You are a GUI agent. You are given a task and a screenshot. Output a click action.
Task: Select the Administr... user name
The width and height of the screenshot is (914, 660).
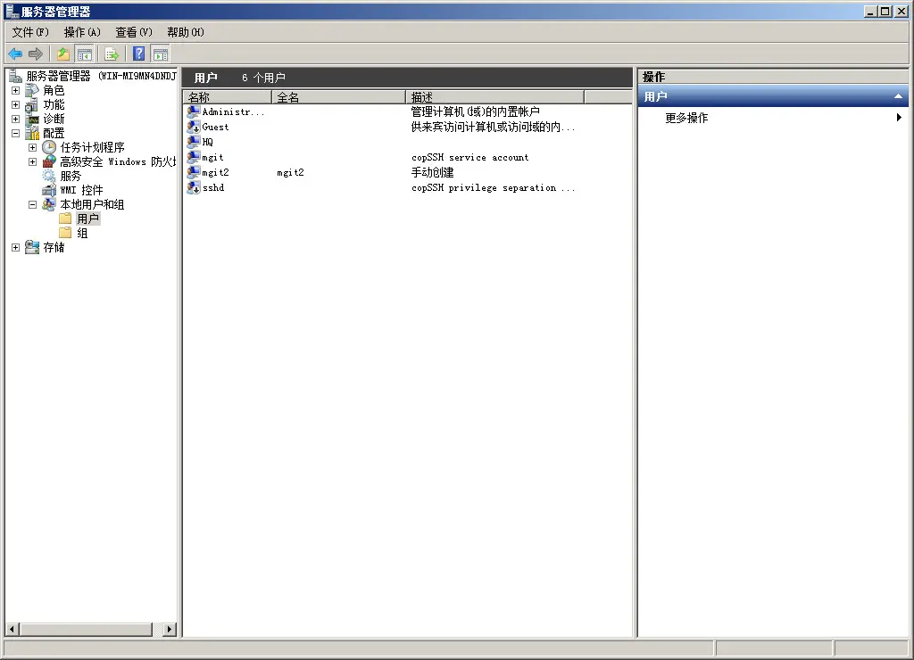pyautogui.click(x=233, y=111)
